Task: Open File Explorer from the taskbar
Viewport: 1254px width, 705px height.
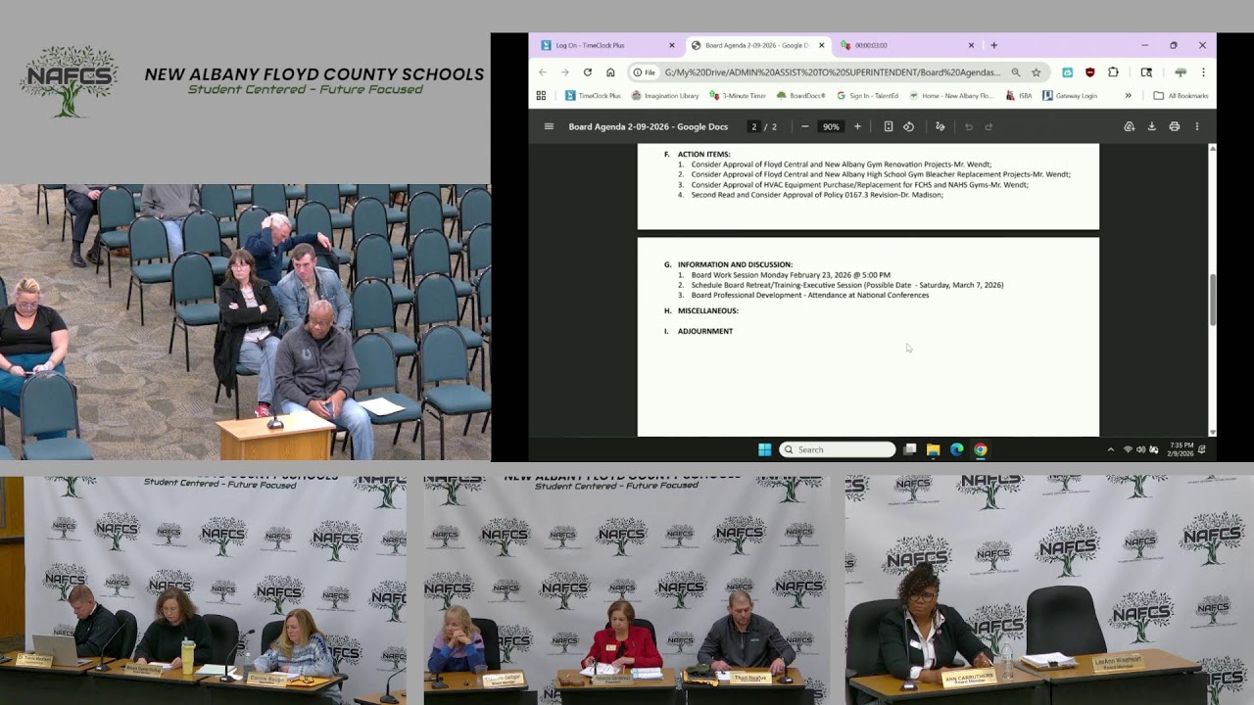Action: (934, 449)
